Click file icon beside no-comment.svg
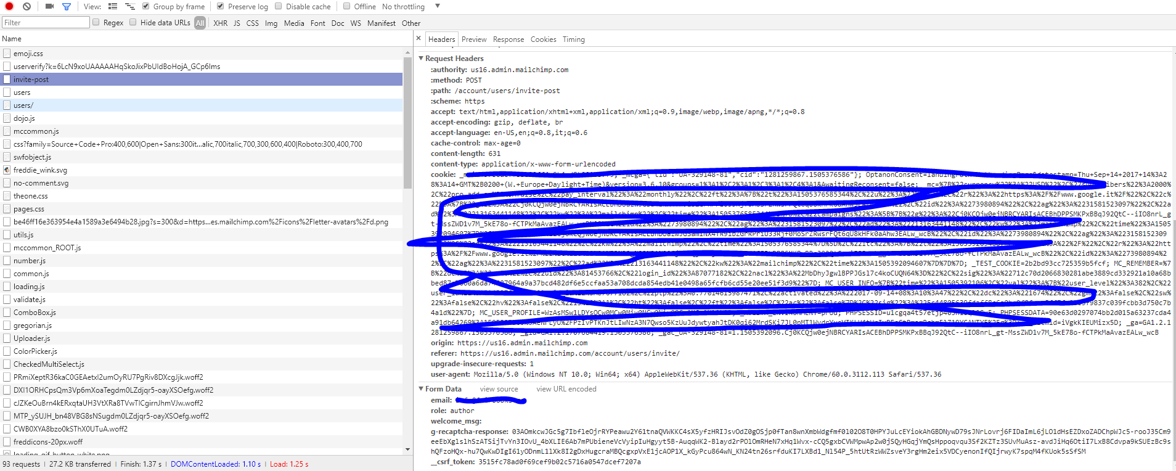 [7, 183]
